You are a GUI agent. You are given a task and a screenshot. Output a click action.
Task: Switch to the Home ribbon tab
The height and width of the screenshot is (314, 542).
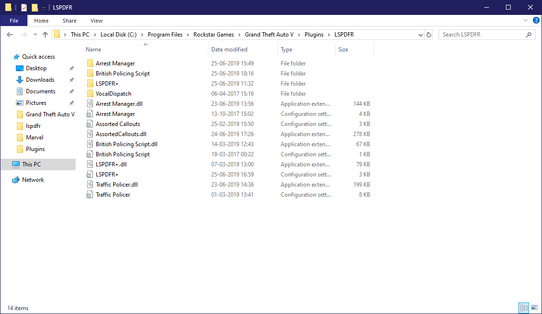41,21
